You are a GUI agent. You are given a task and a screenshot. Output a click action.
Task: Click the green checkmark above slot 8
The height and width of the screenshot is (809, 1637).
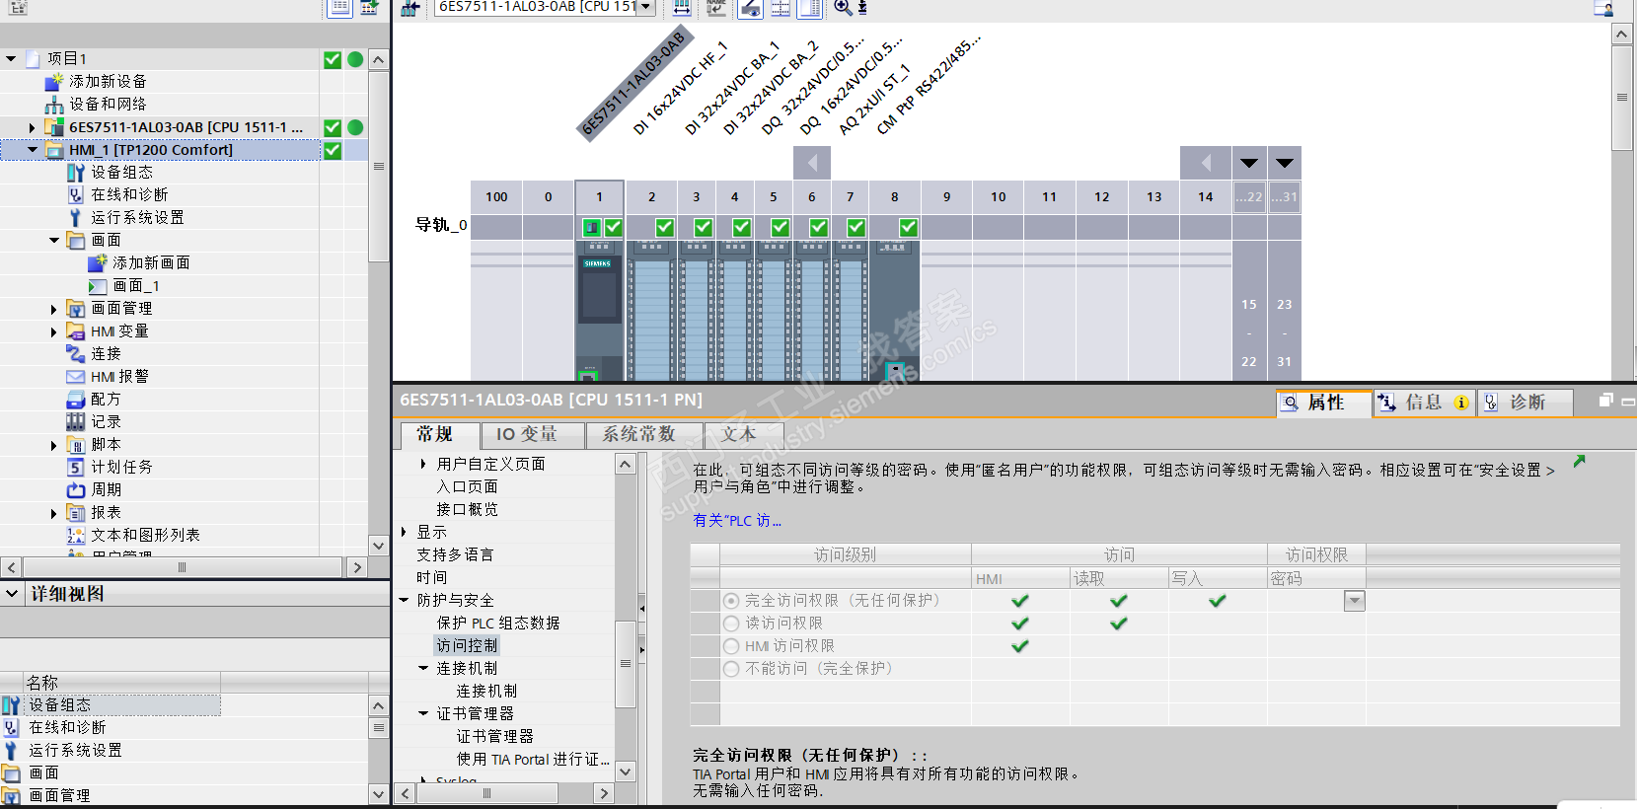tap(908, 228)
